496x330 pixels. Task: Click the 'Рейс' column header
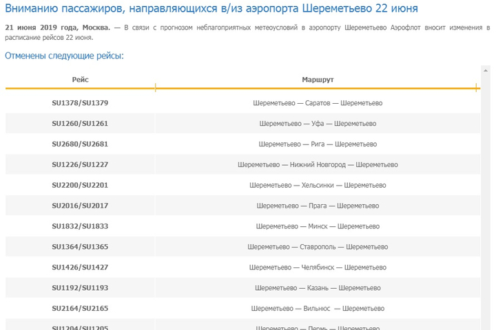click(80, 80)
